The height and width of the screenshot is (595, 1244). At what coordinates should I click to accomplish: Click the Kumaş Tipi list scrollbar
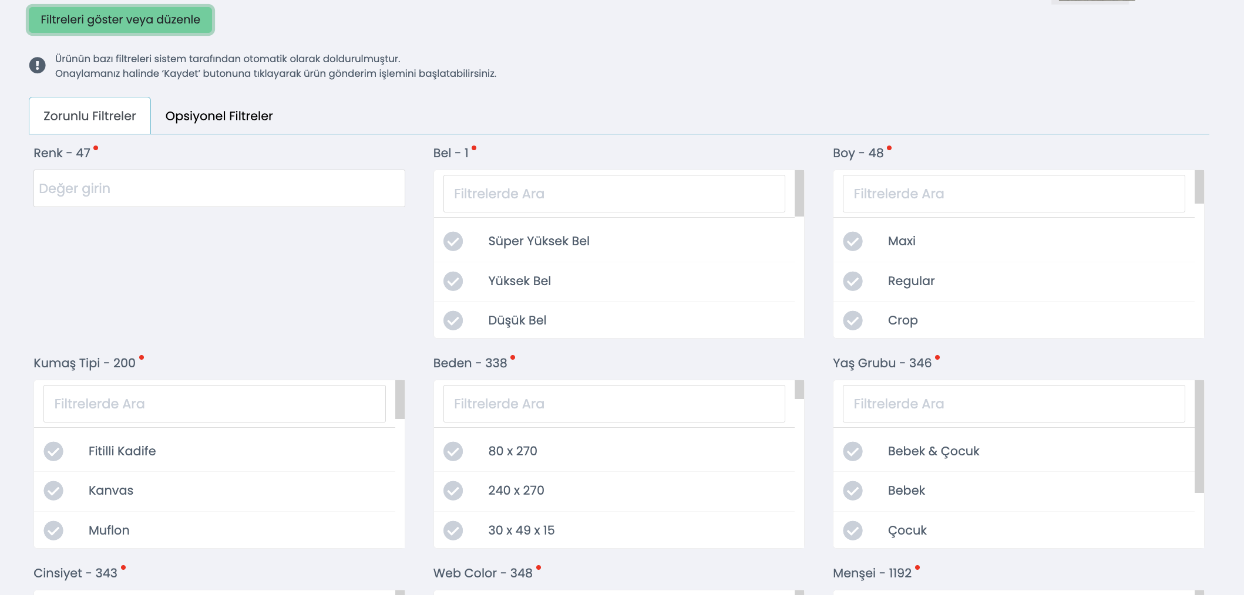point(400,400)
